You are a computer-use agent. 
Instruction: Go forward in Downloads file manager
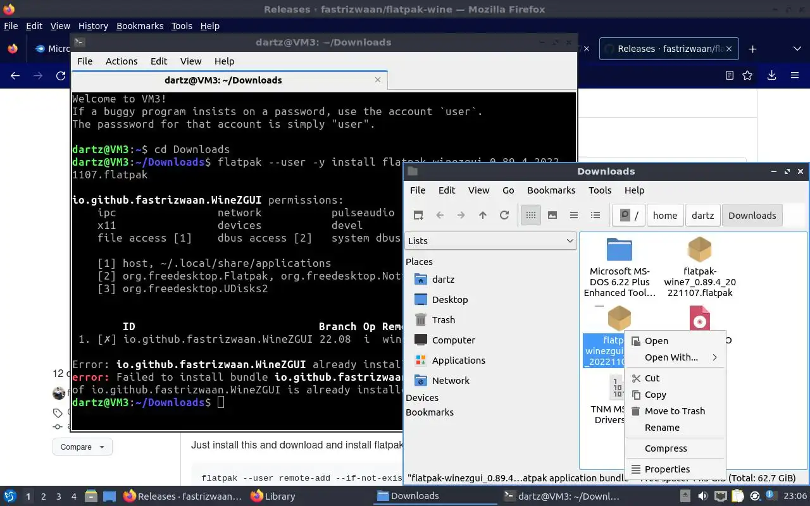point(461,215)
